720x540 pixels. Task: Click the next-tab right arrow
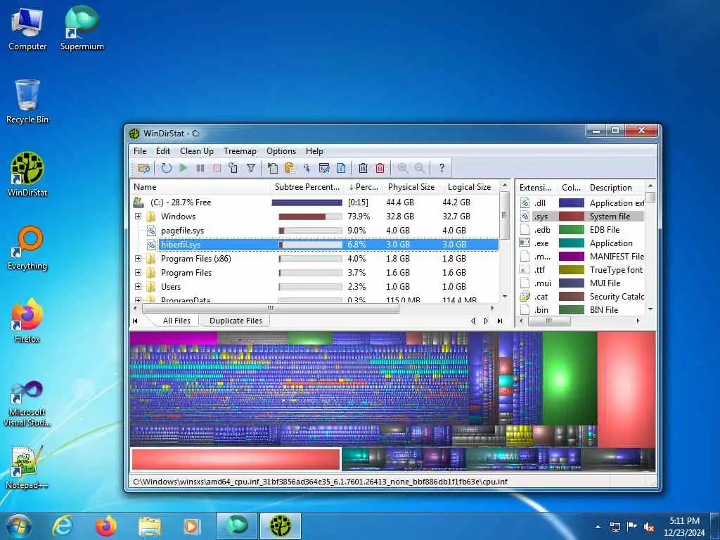(487, 321)
